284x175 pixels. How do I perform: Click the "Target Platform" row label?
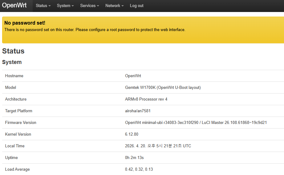click(x=19, y=111)
